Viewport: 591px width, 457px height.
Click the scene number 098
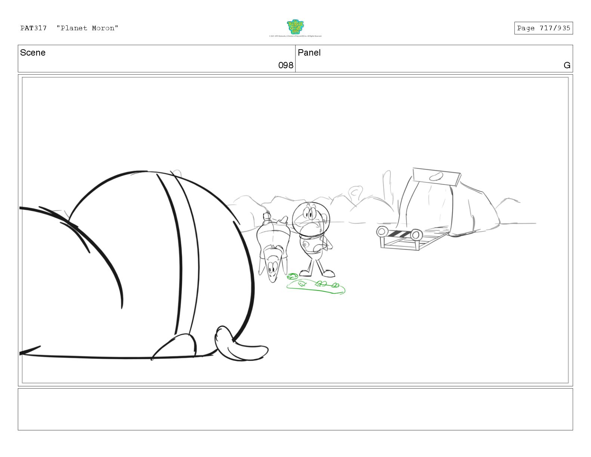pos(286,65)
